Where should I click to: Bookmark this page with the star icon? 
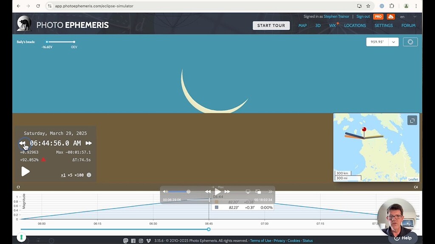pos(368,6)
